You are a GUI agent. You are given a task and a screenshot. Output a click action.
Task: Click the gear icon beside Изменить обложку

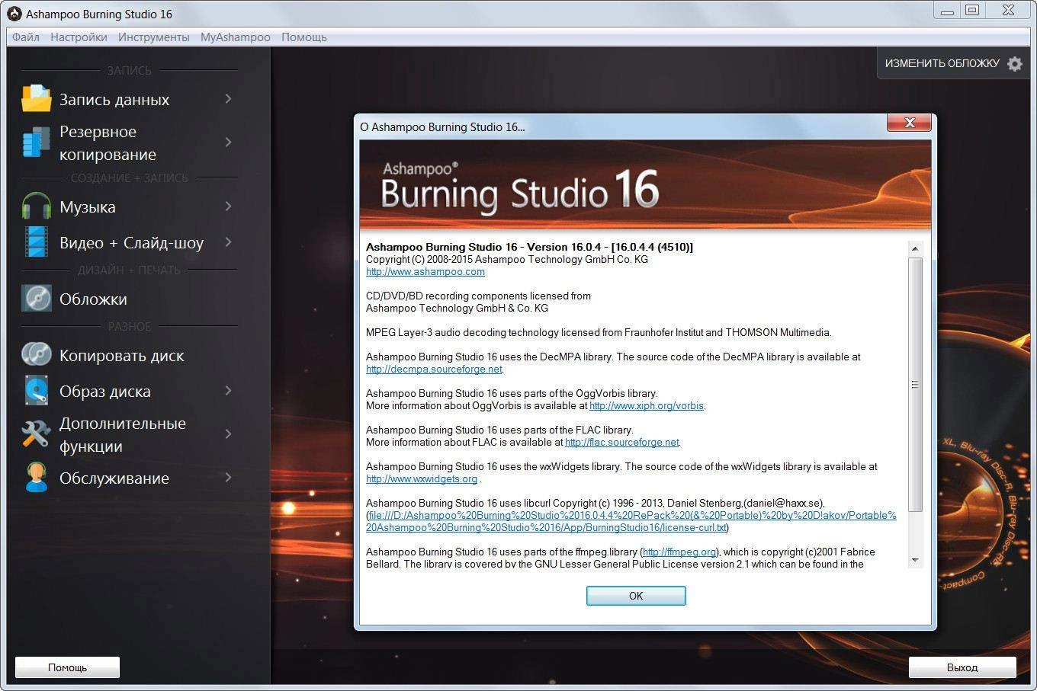pos(1014,64)
